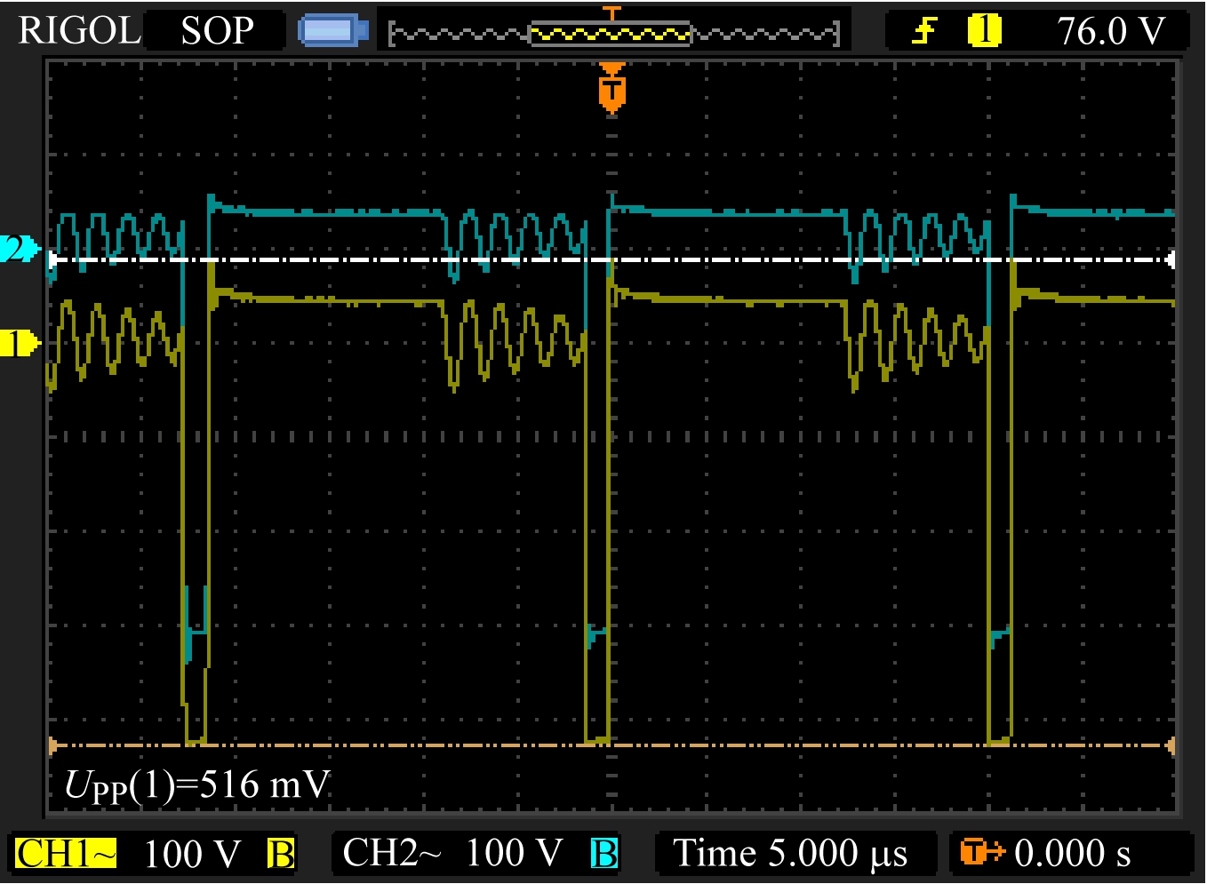Click the SOP run status indicator
The image size is (1207, 884).
(217, 31)
